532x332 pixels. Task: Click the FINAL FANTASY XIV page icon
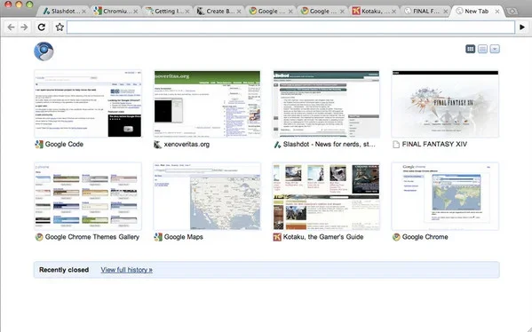click(396, 145)
